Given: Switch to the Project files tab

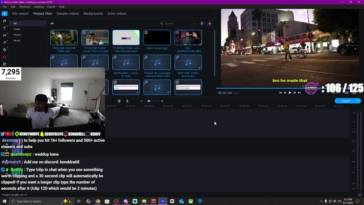Looking at the screenshot, I should (43, 13).
